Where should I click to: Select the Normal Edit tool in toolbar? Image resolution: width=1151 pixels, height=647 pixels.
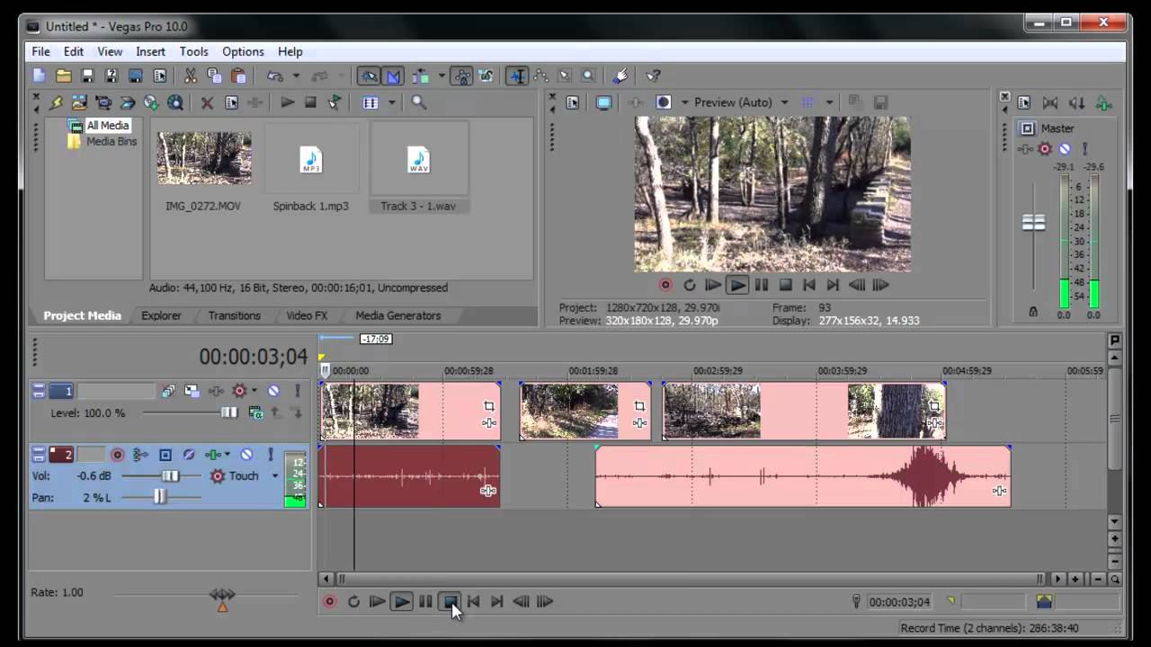pyautogui.click(x=517, y=76)
